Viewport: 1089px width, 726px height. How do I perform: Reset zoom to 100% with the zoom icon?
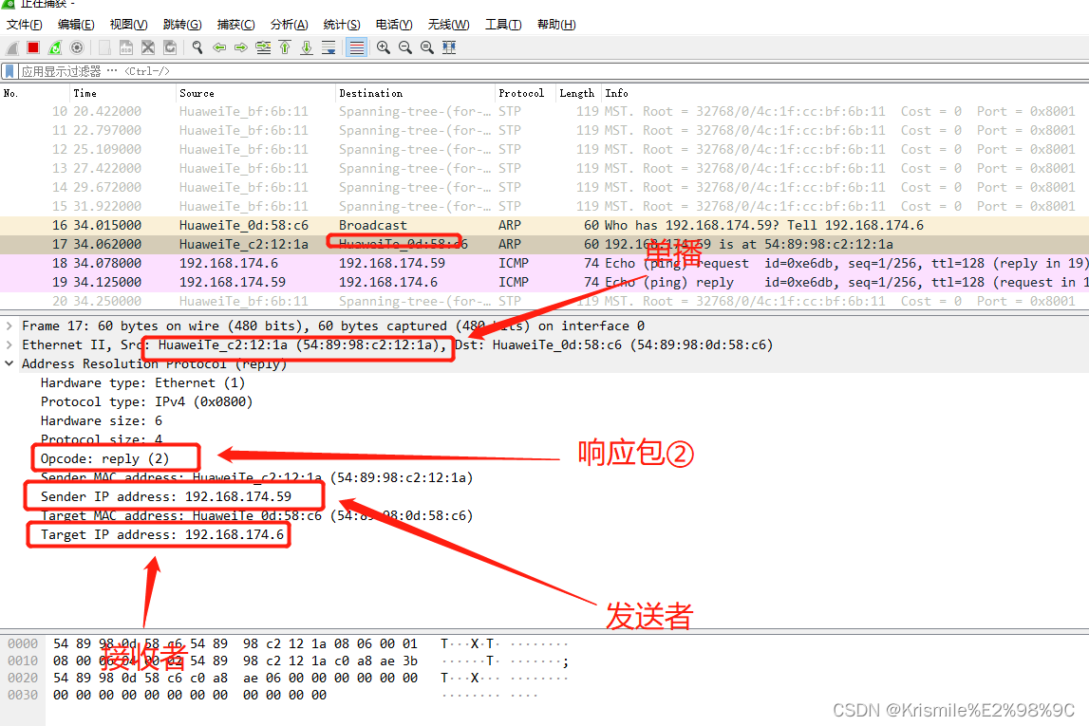point(426,47)
